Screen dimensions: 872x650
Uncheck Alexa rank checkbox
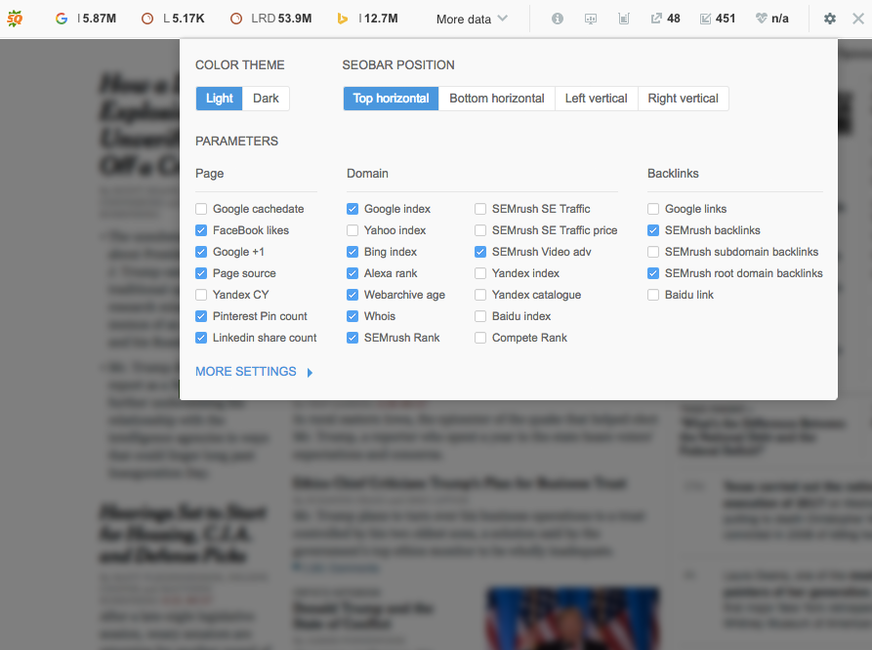click(353, 273)
